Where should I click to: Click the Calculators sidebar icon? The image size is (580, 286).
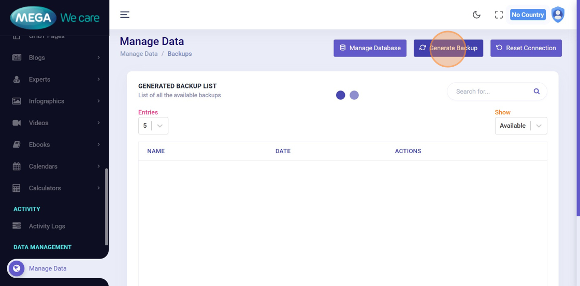click(x=17, y=188)
